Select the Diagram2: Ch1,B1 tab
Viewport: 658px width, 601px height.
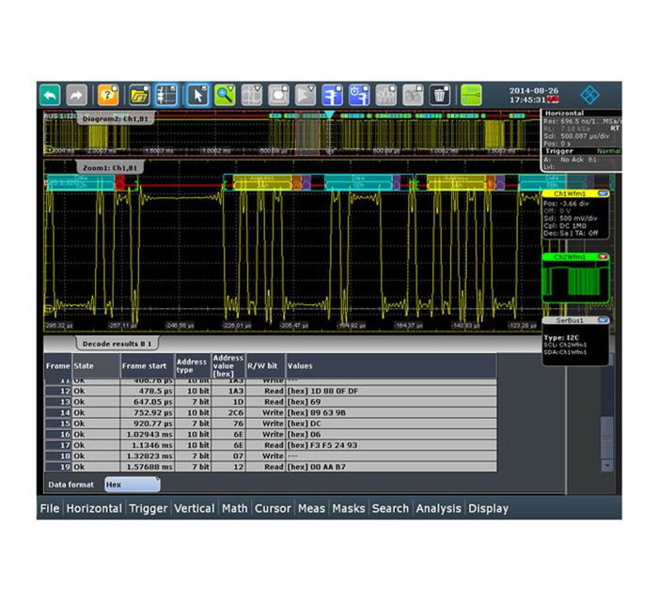(115, 118)
